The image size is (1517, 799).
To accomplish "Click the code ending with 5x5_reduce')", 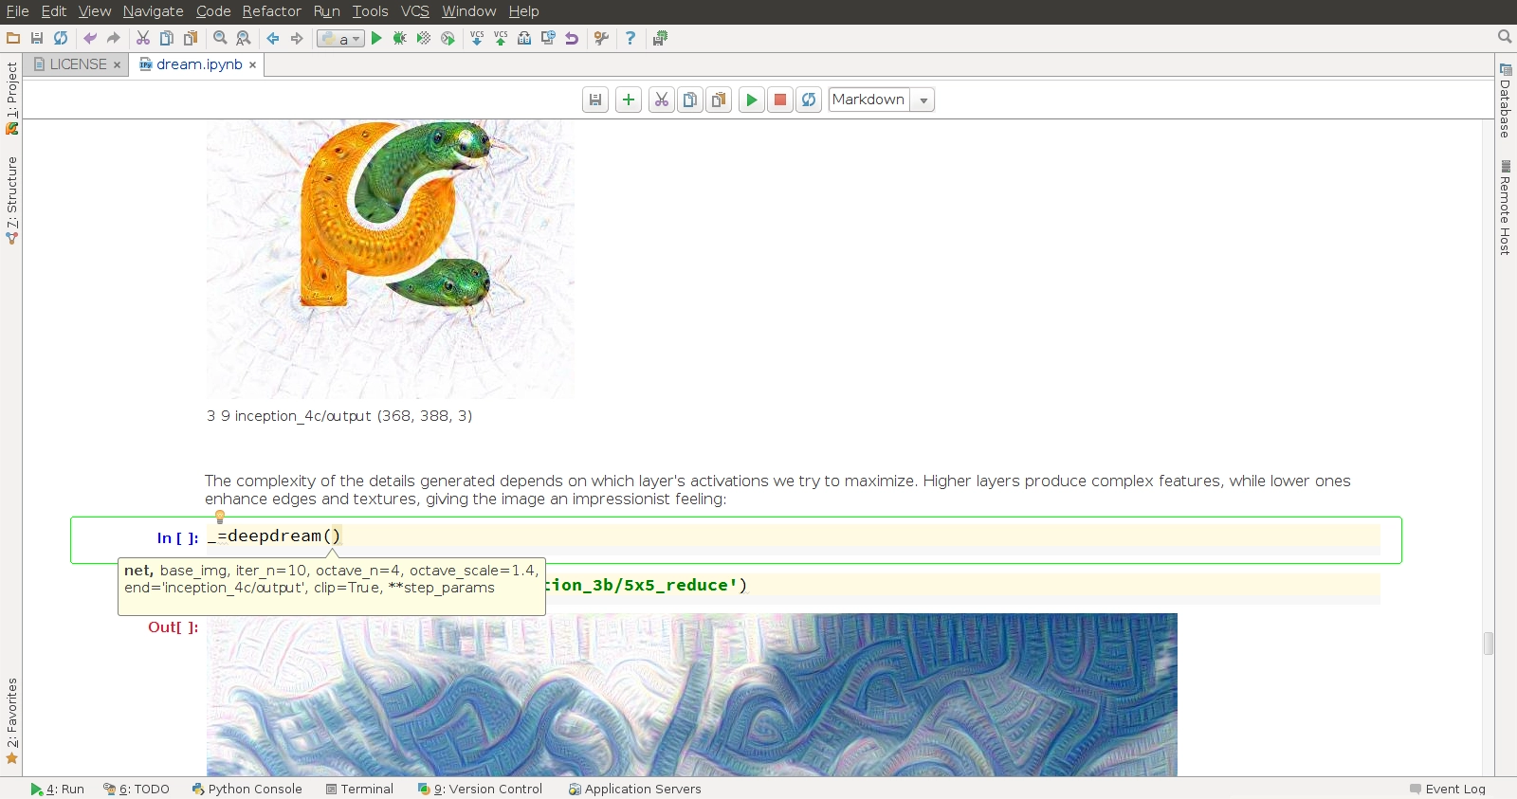I will [x=647, y=586].
